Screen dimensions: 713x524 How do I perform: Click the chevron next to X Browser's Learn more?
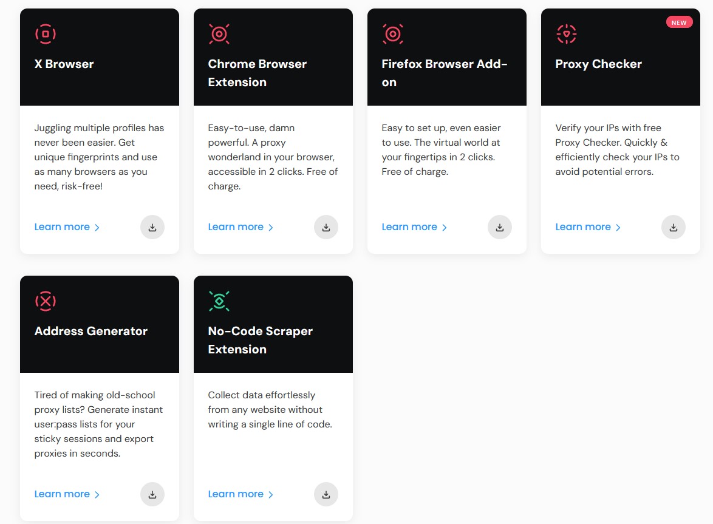97,226
